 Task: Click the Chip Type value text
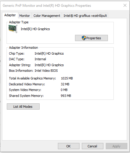pyautogui.click(x=49, y=53)
